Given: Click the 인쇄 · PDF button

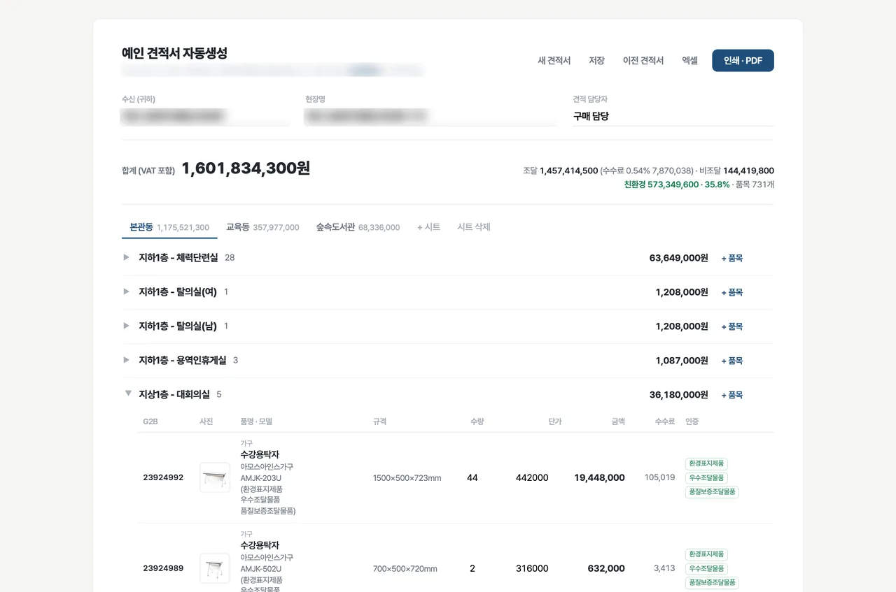Looking at the screenshot, I should 743,61.
